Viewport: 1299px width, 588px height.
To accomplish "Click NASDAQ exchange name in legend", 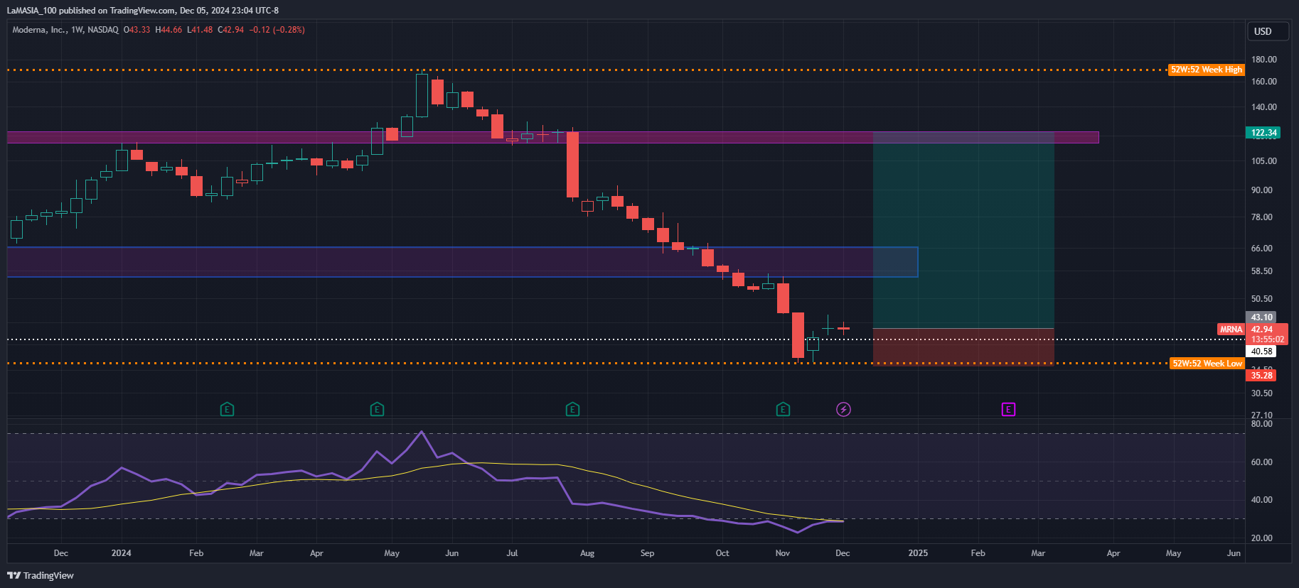I will 103,30.
